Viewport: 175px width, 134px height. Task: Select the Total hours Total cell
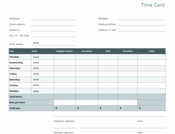coord(151,97)
